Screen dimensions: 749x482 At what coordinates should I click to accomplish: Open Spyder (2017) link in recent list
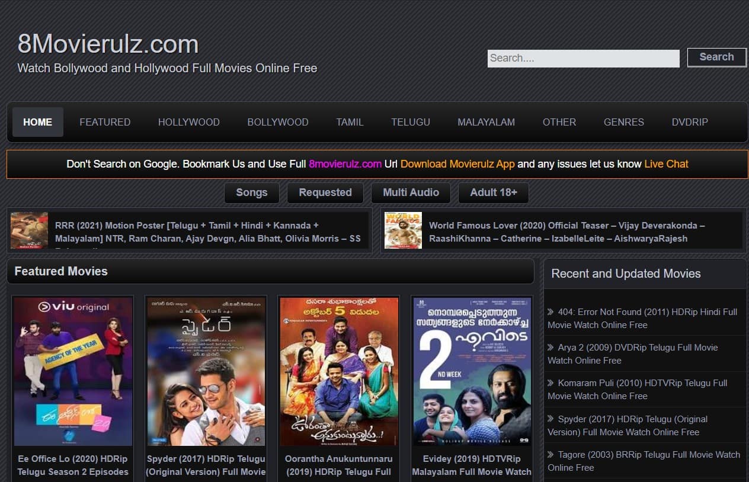tap(628, 426)
